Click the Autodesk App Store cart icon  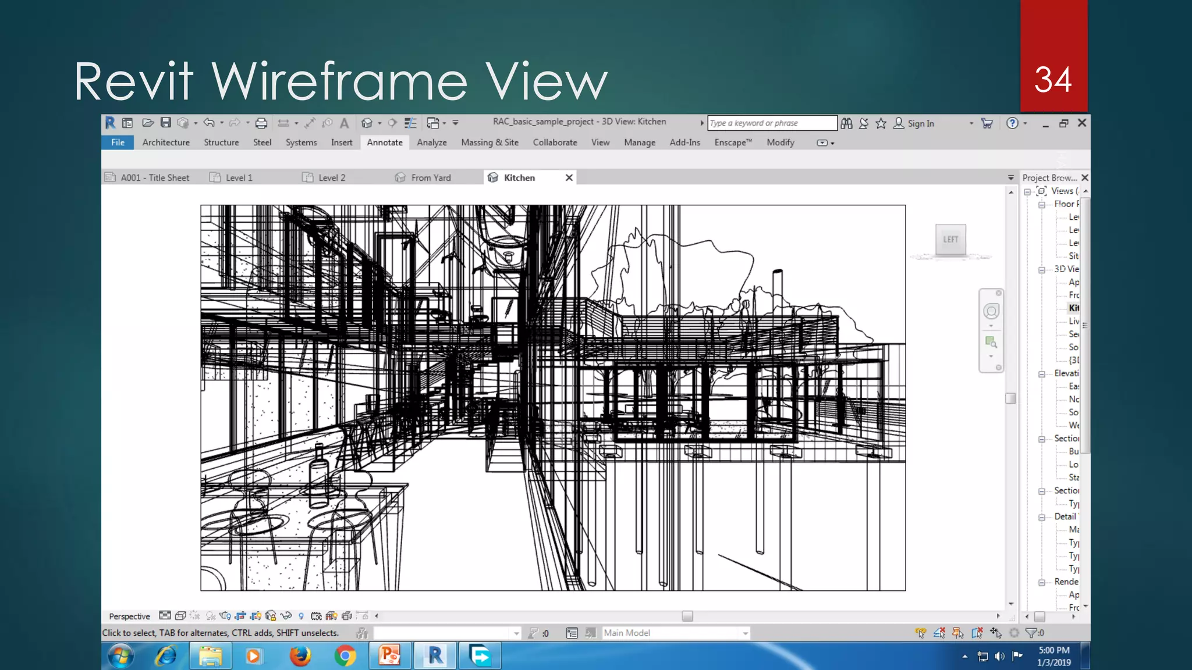point(987,123)
